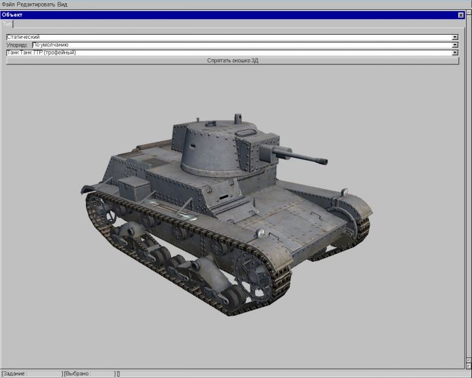Expand the Статический dropdown arrow
This screenshot has height=378, width=472.
click(x=455, y=37)
